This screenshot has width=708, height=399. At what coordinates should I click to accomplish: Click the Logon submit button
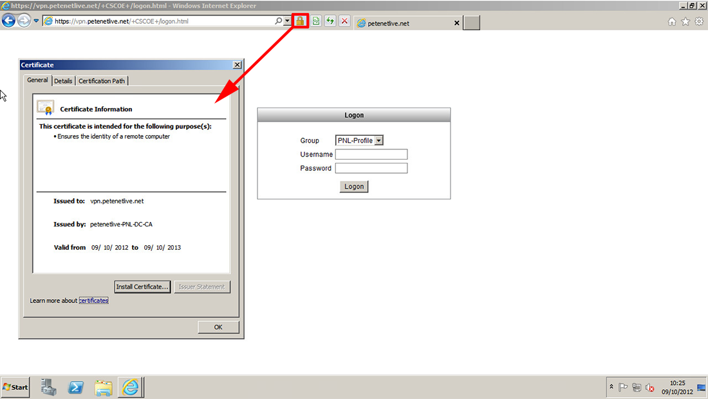[354, 187]
